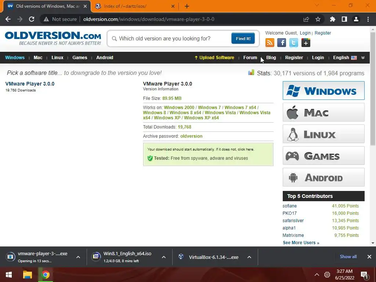
Task: Expand the navigation bar double-chevron menu
Action: tap(363, 58)
